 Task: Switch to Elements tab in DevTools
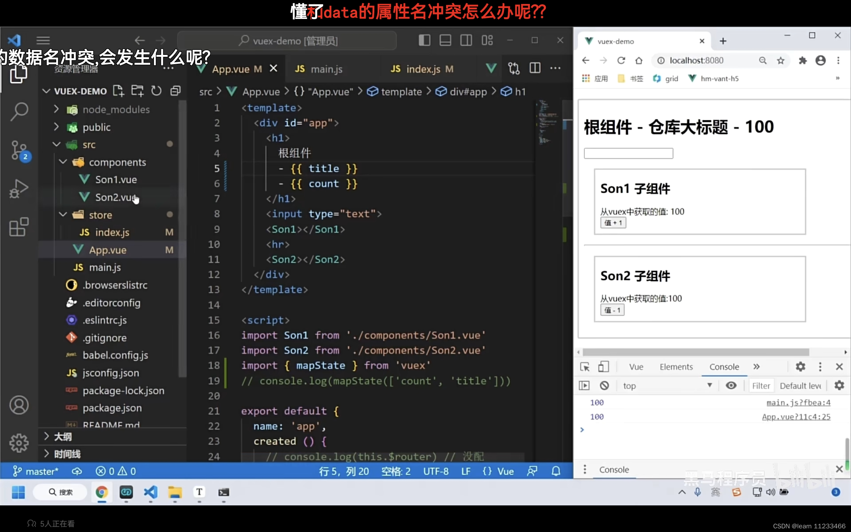click(676, 367)
